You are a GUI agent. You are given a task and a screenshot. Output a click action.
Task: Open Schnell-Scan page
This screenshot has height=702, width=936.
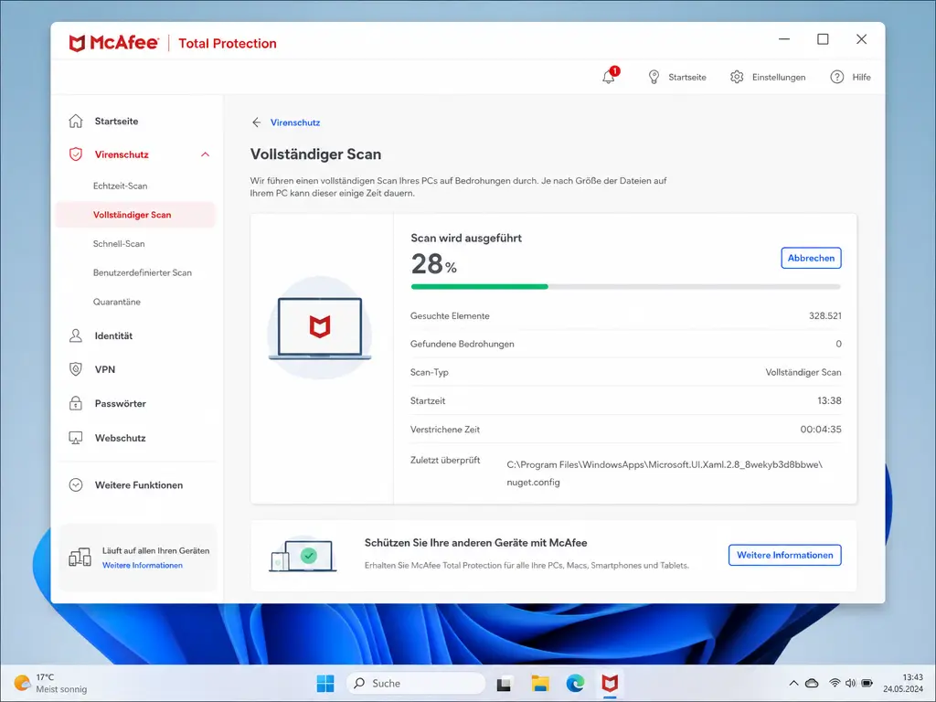point(119,243)
